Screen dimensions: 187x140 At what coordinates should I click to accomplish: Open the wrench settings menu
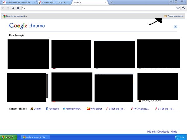pos(184,8)
